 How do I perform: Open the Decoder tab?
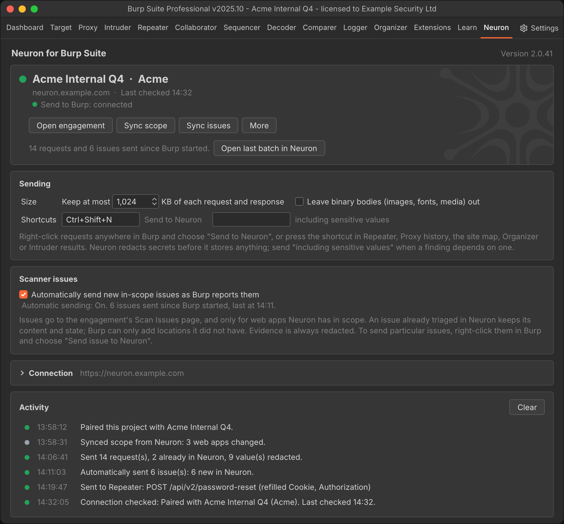point(281,28)
